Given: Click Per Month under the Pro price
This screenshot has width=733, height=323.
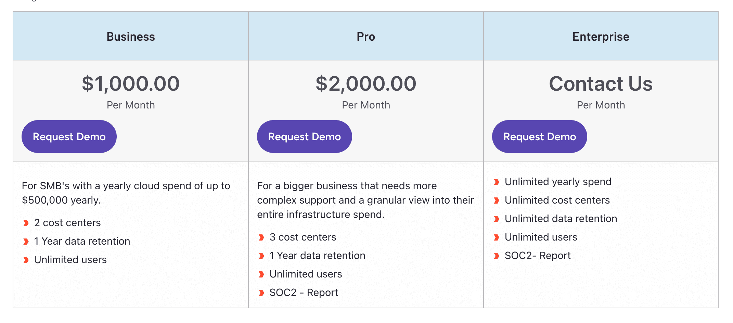Looking at the screenshot, I should [x=365, y=105].
